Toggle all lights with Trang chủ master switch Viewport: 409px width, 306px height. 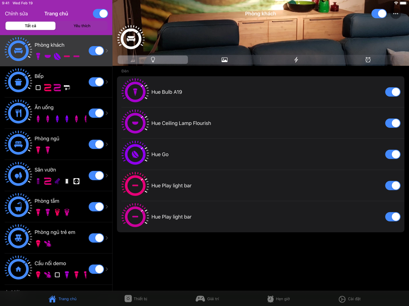pyautogui.click(x=101, y=13)
